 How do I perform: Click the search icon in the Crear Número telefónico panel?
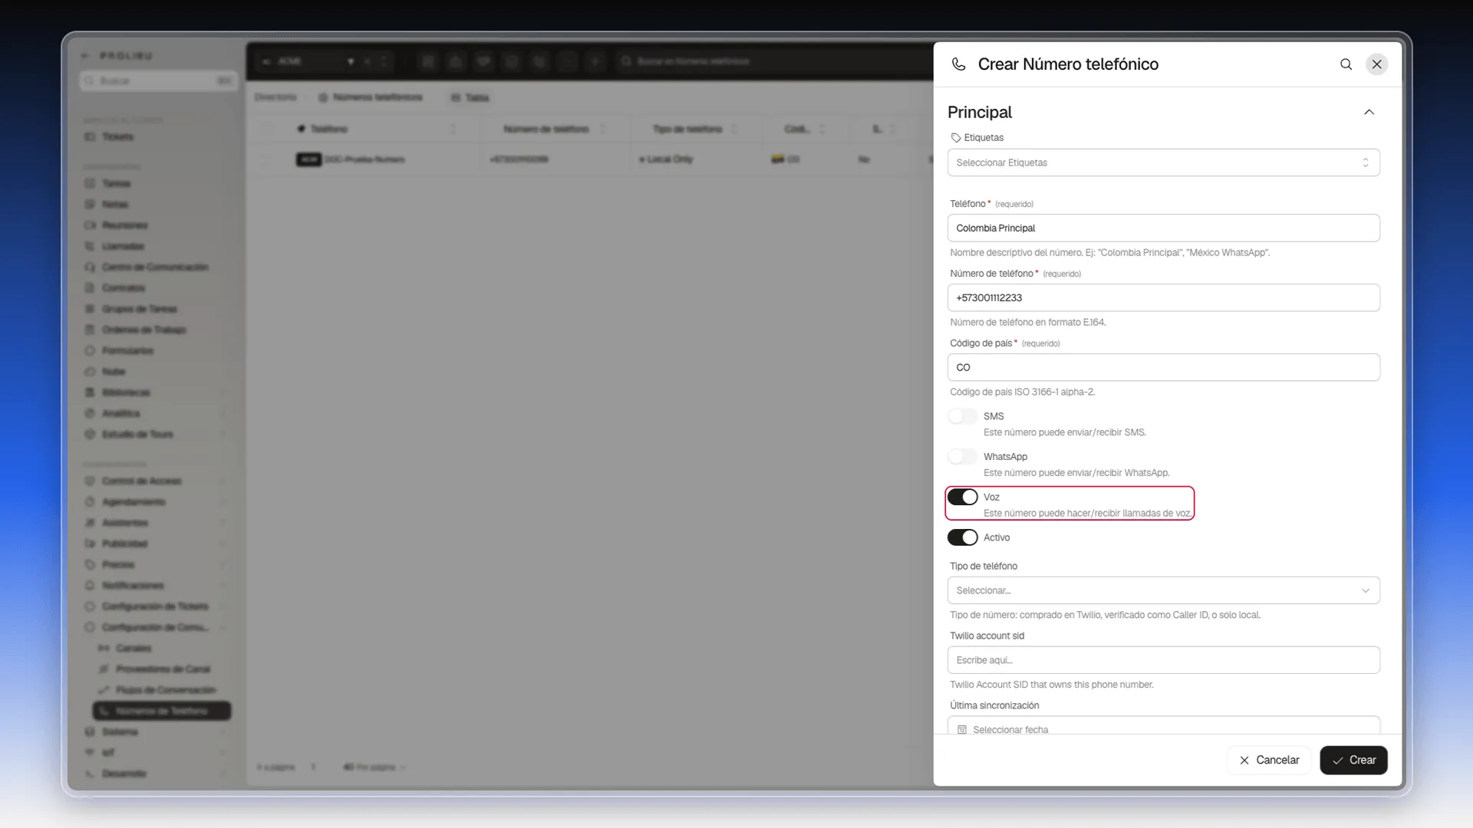(1346, 64)
